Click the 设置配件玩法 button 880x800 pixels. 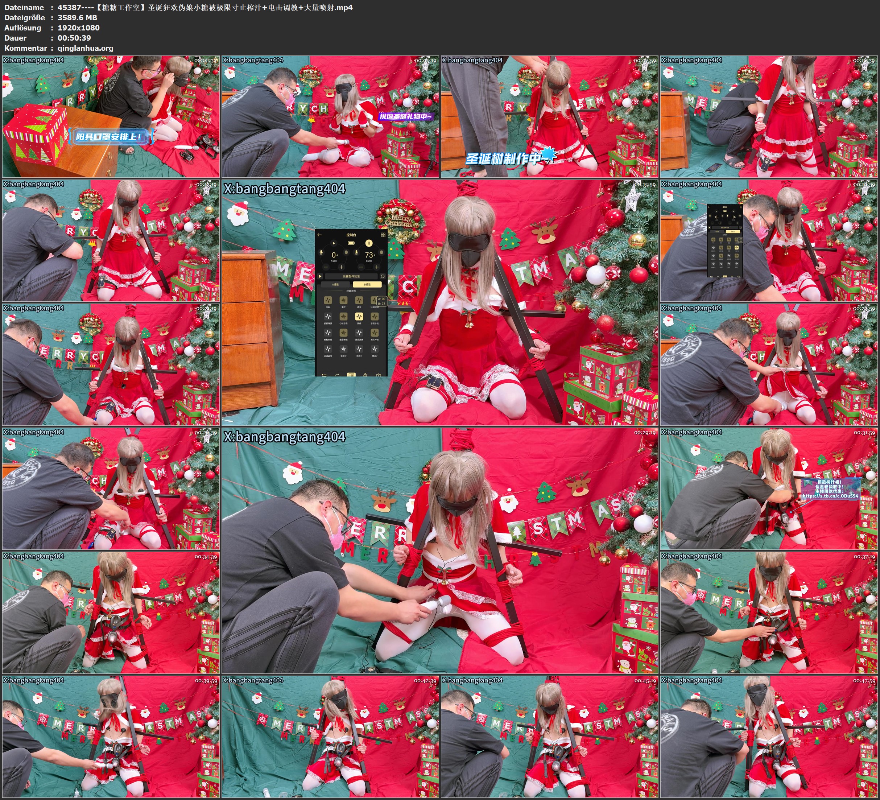(x=351, y=276)
